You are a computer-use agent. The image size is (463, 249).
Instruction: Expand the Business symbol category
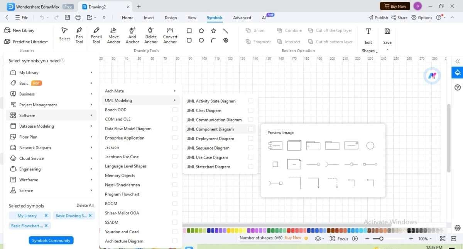coord(51,94)
